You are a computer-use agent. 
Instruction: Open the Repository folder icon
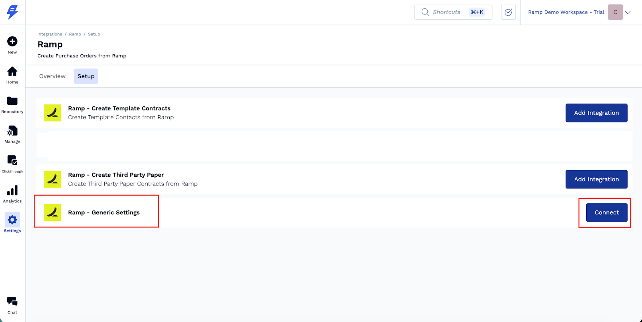point(12,101)
